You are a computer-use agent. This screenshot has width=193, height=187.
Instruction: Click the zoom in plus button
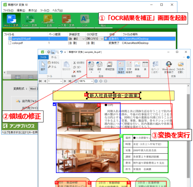point(96,81)
